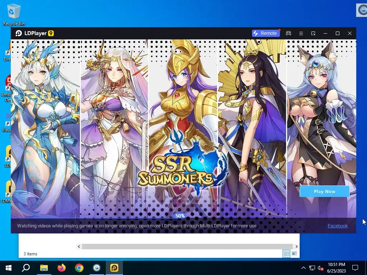
Task: Click the LDPlayer taskbar icon
Action: click(x=114, y=268)
